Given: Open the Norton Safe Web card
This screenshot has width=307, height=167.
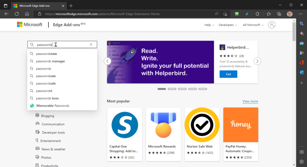Looking at the screenshot, I should tap(202, 134).
